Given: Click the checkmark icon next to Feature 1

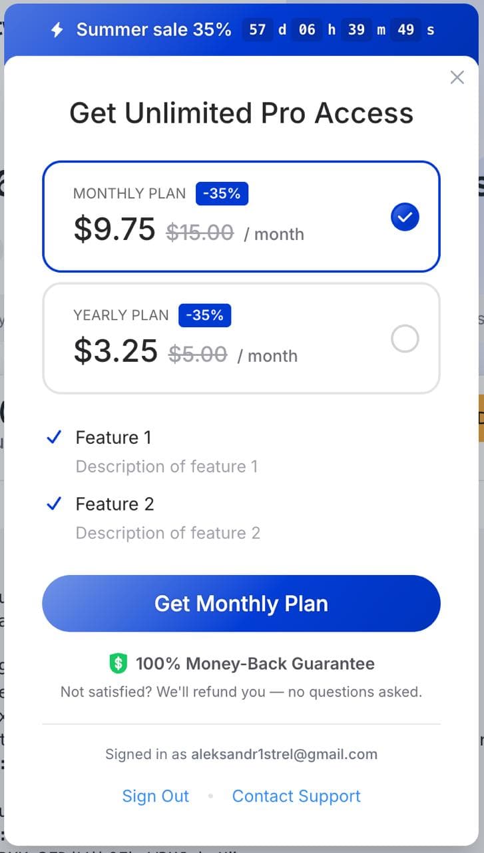Looking at the screenshot, I should (x=54, y=437).
